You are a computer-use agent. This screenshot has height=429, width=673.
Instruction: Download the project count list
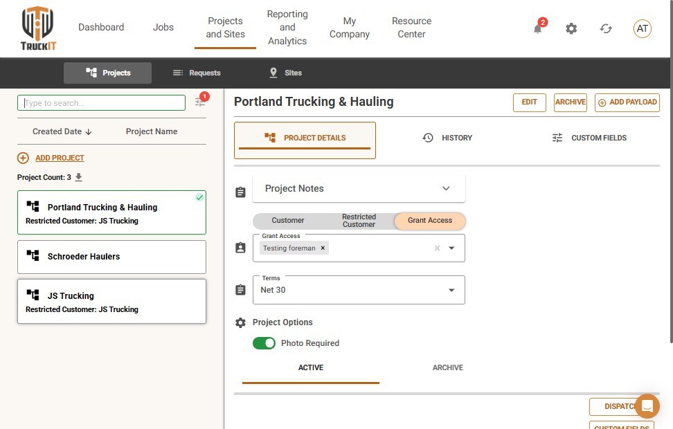pos(78,177)
